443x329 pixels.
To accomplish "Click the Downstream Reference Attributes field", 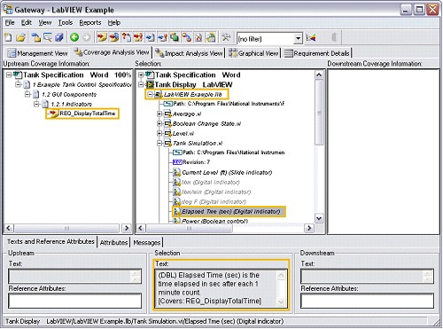I will tap(367, 301).
